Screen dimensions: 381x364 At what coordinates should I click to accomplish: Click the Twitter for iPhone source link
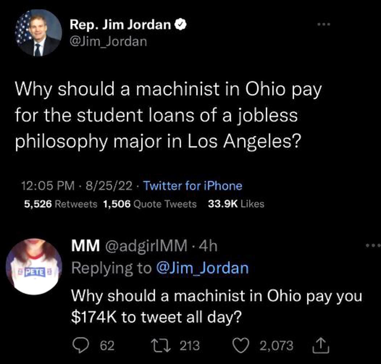pos(192,186)
